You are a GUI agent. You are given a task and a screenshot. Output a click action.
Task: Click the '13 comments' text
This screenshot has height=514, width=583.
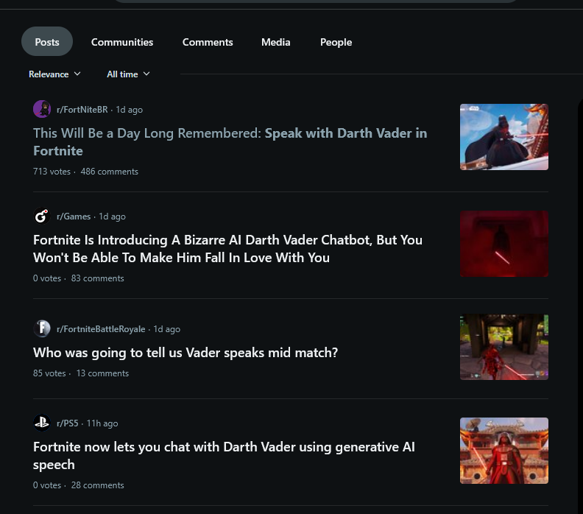click(x=102, y=373)
